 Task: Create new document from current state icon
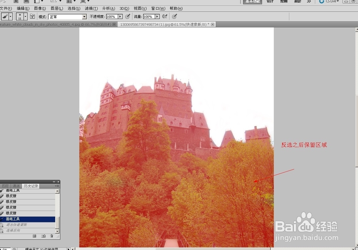(34, 236)
